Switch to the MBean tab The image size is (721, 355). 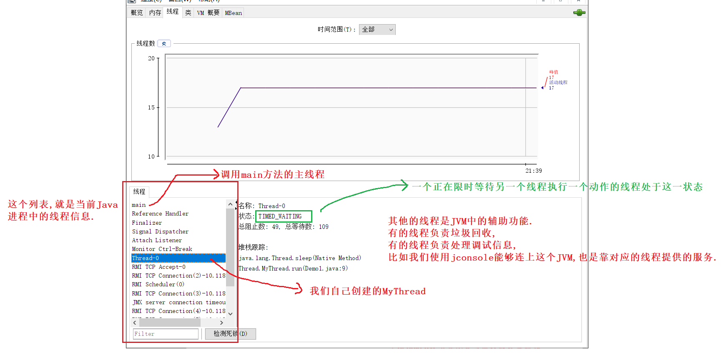233,13
